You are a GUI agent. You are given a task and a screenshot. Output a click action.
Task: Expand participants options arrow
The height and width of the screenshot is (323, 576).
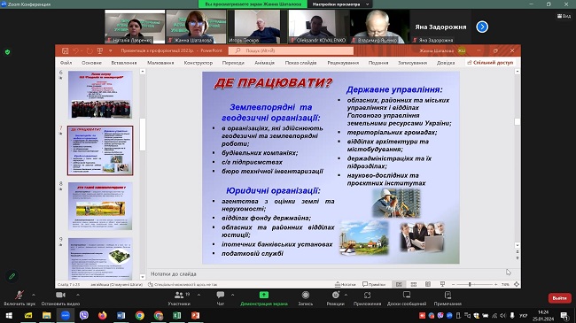(198, 295)
